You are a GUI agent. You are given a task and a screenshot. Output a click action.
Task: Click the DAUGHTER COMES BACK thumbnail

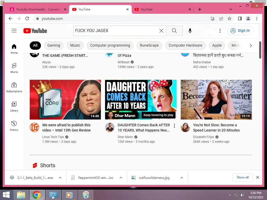(x=141, y=99)
